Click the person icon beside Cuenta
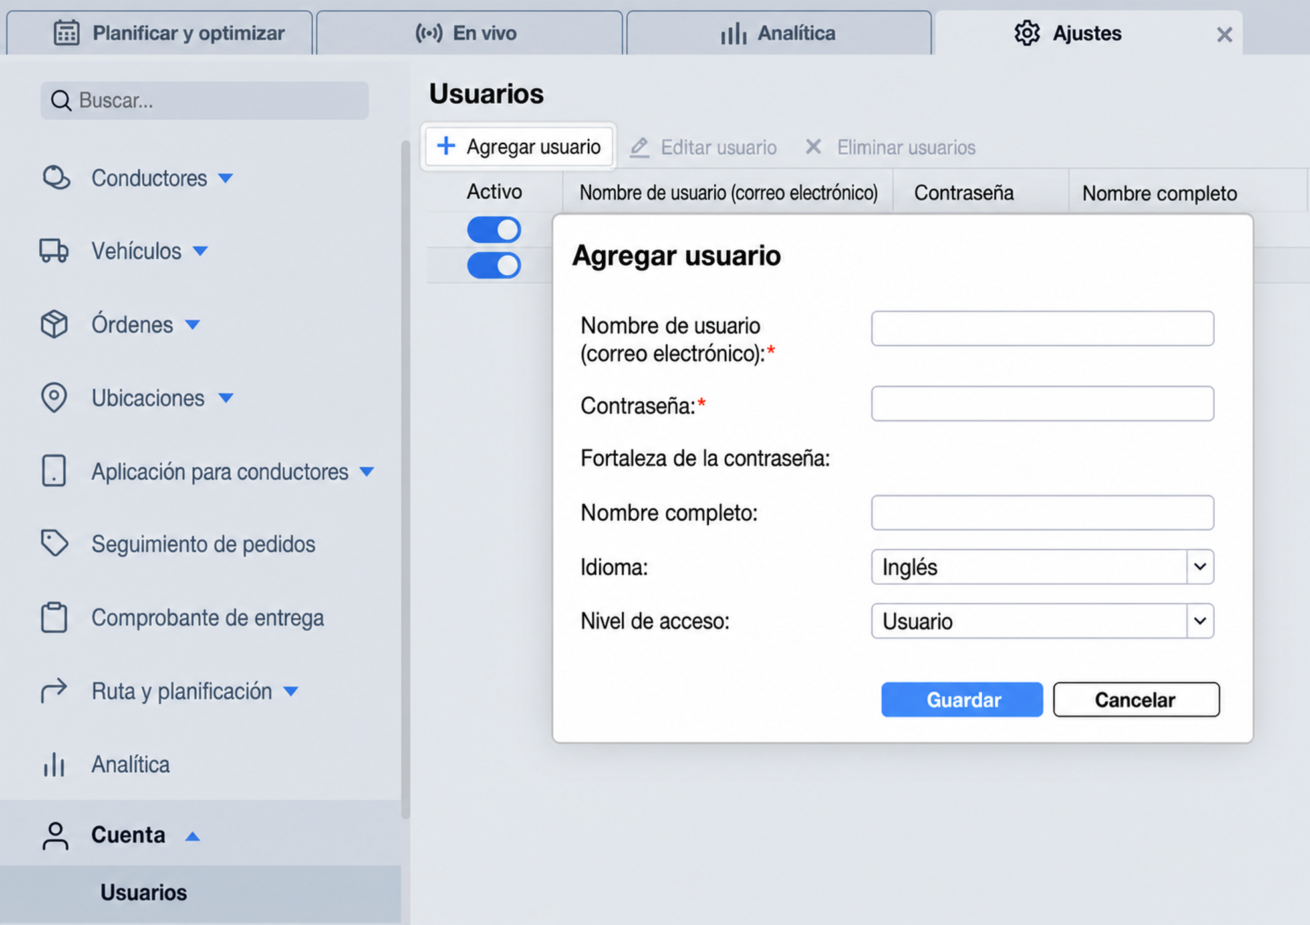Screen dimensions: 1310x925 (55, 835)
